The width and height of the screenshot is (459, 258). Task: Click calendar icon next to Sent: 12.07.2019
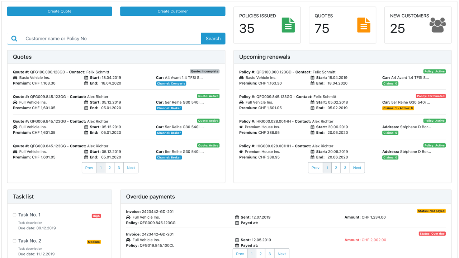[x=237, y=217]
